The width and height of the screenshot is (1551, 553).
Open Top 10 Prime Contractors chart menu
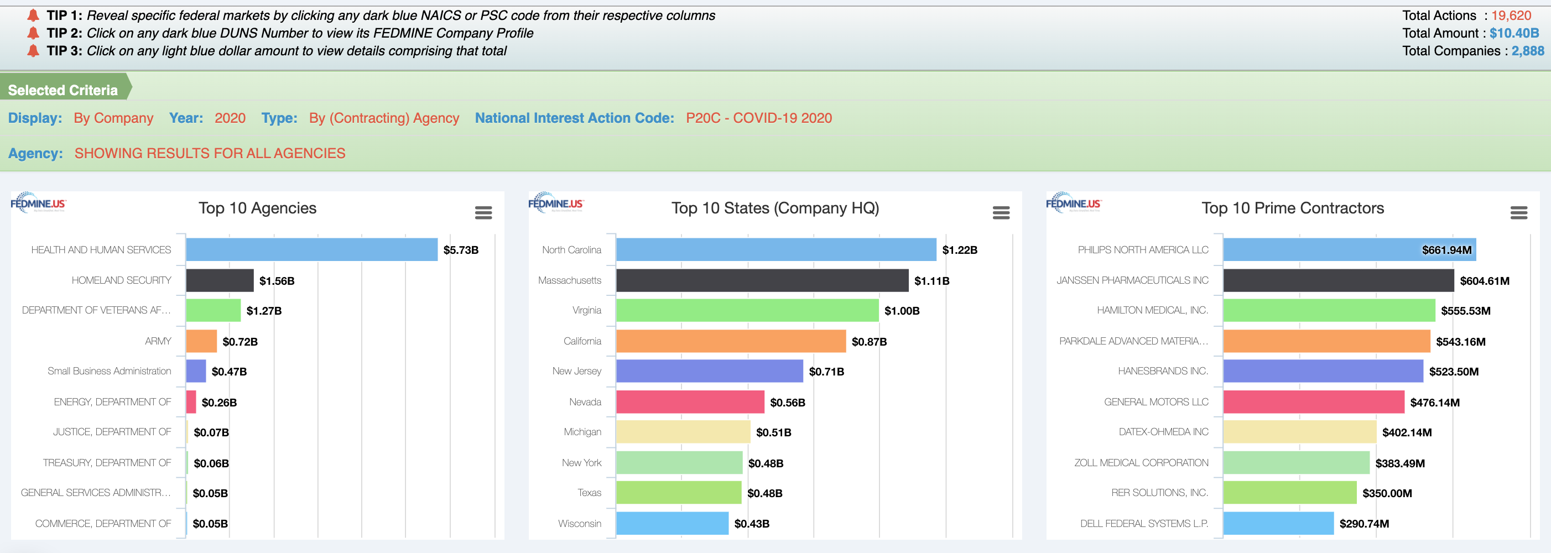1518,212
